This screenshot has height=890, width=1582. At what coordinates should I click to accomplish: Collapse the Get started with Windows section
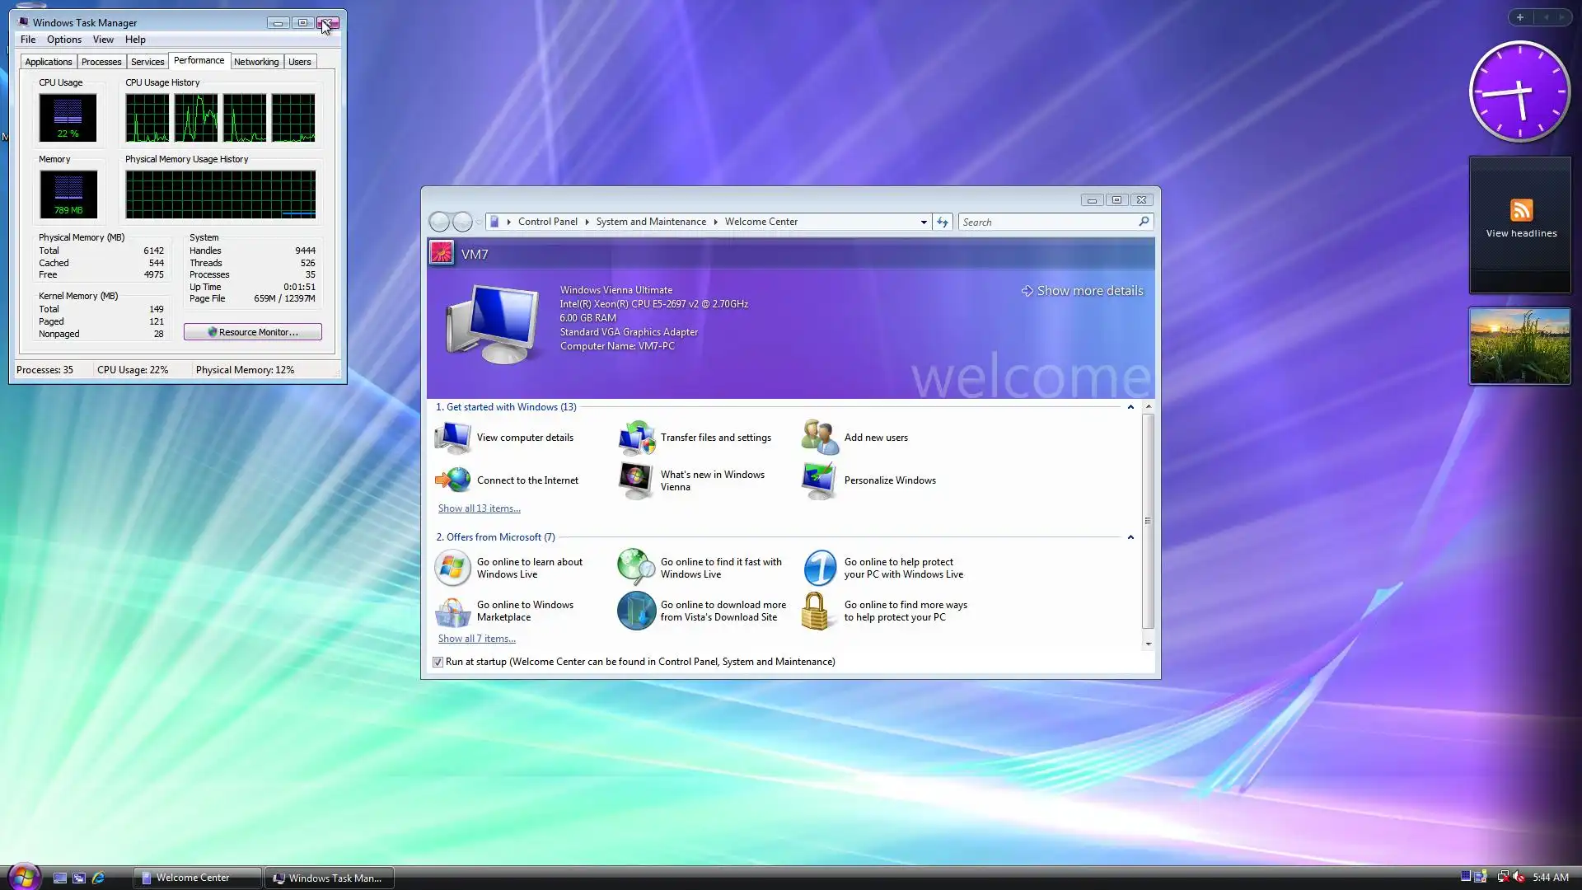1130,407
